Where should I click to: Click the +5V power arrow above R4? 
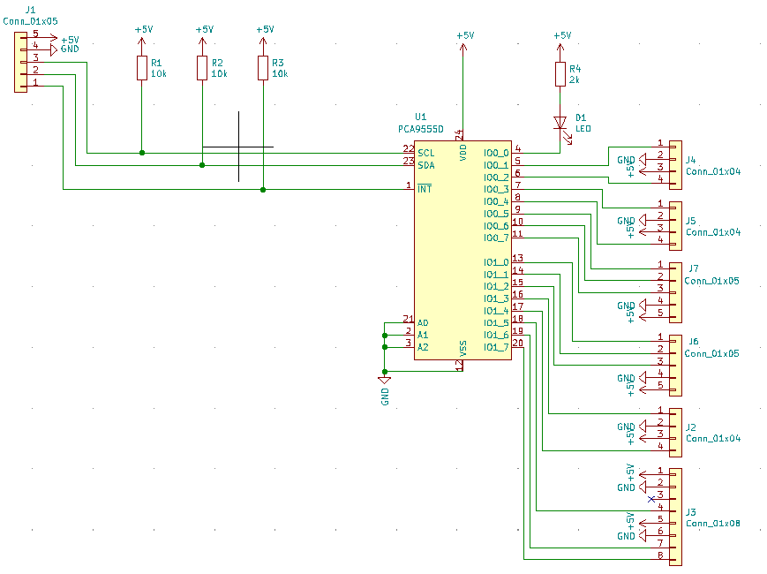[560, 49]
